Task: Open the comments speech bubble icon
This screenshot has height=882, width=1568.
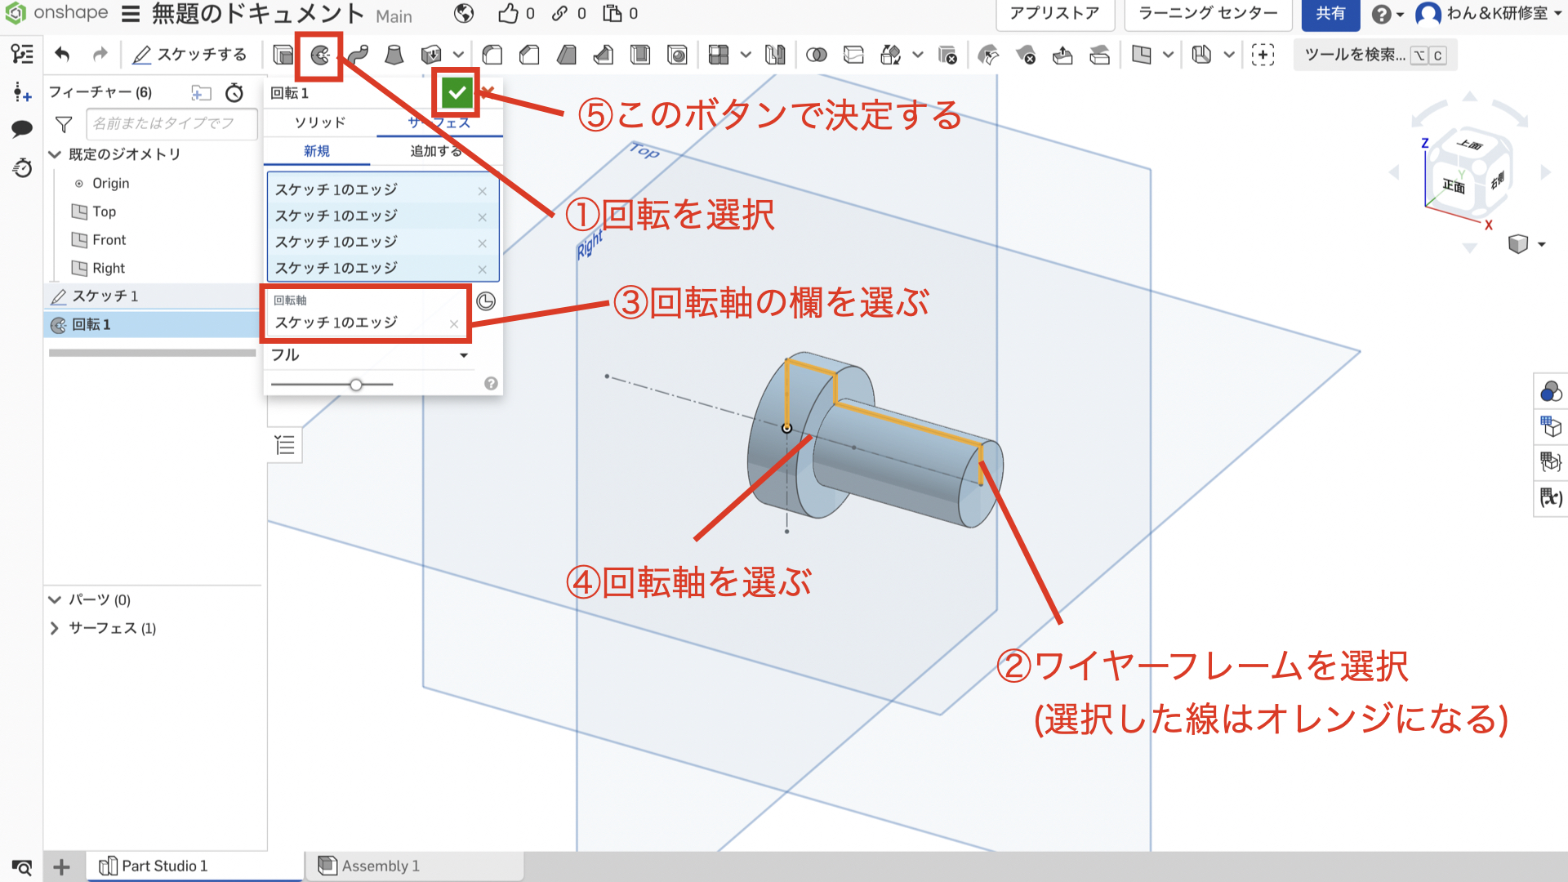Action: [x=22, y=129]
